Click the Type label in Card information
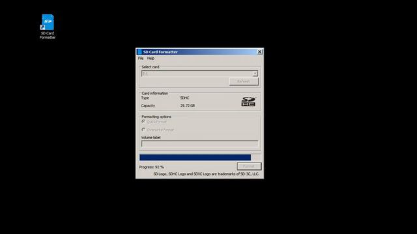Viewport: 417px width, 234px height. tap(145, 98)
